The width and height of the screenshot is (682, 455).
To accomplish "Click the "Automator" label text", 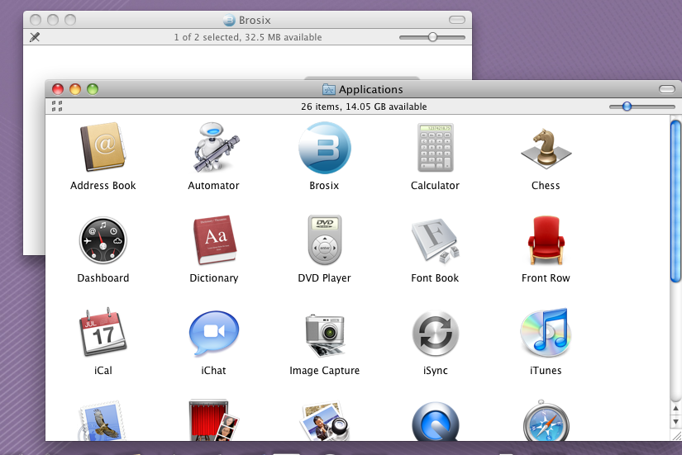I will pos(213,186).
